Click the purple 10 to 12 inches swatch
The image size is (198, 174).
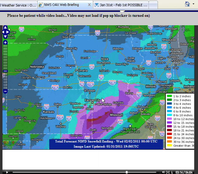(170, 119)
